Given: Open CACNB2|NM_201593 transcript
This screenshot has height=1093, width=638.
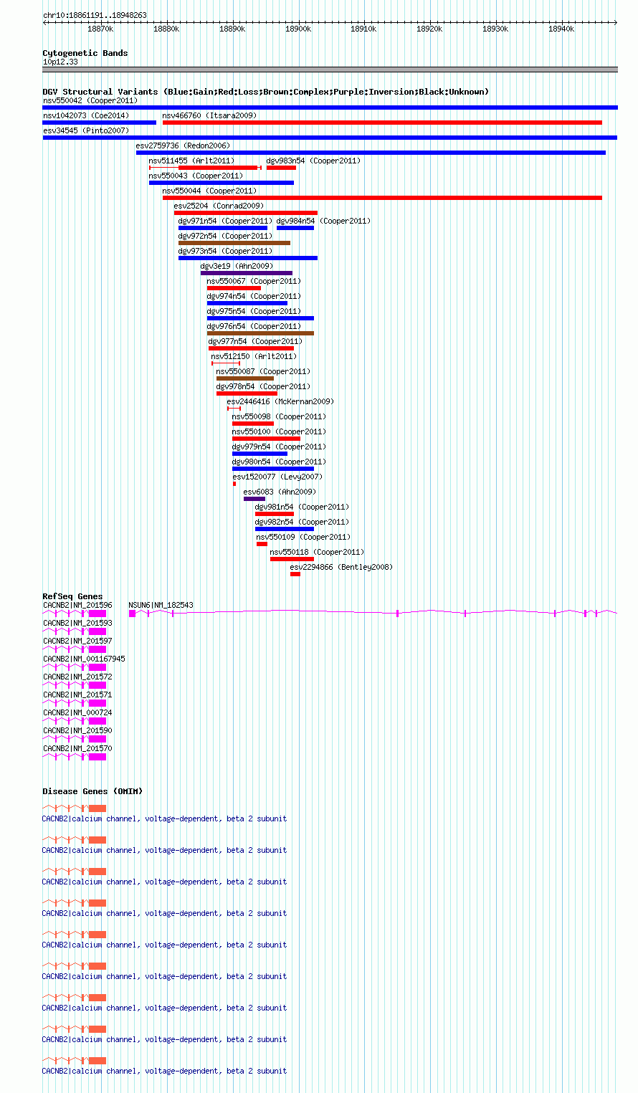Looking at the screenshot, I should click(x=75, y=631).
